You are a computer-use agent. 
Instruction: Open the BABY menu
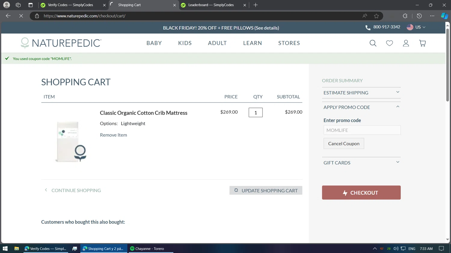[154, 43]
